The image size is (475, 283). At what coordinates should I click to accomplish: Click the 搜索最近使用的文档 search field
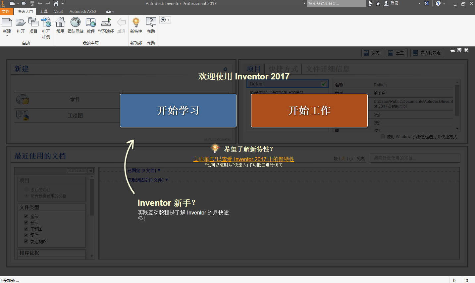point(414,158)
